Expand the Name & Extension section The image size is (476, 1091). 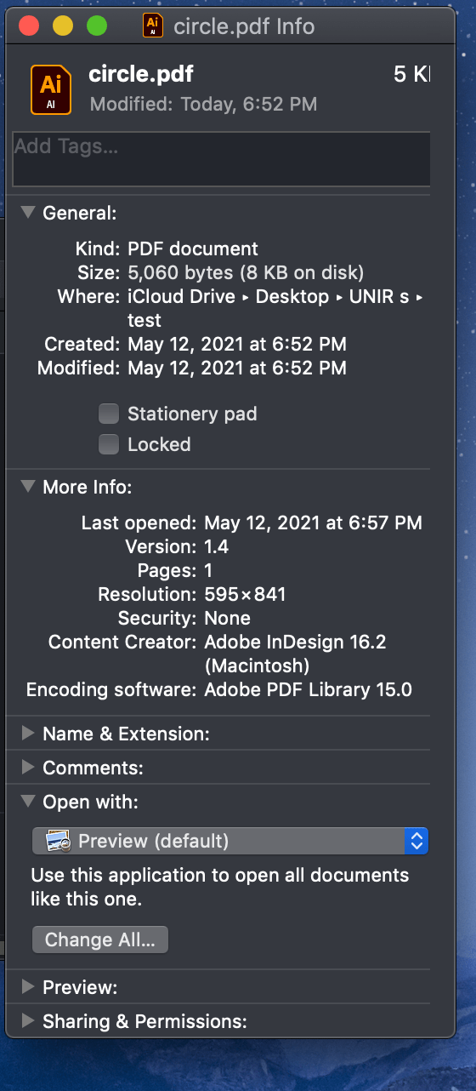tap(28, 733)
